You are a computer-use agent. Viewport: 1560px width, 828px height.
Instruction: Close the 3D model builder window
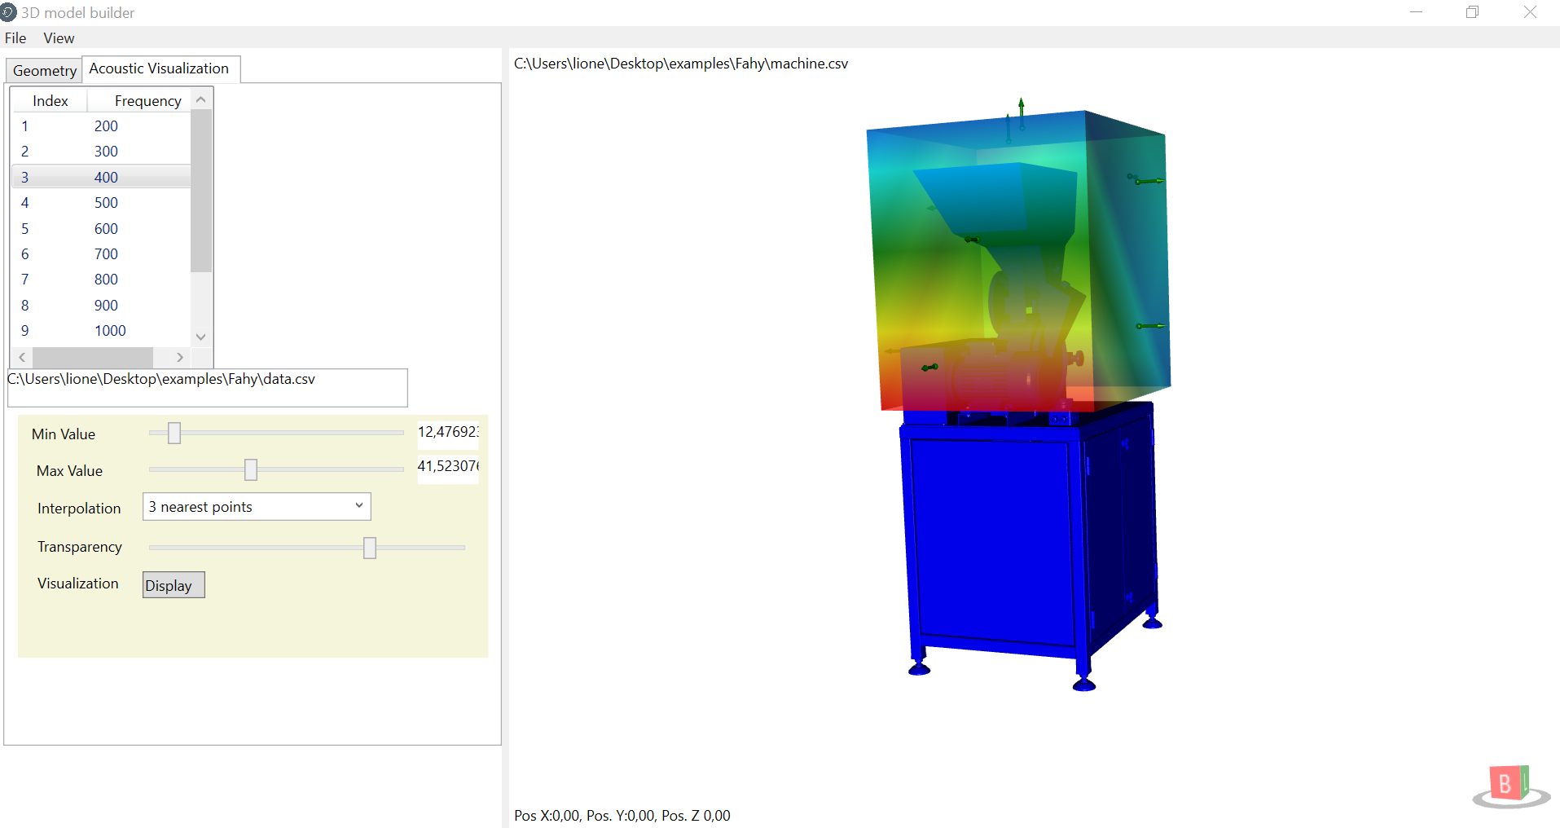coord(1530,12)
